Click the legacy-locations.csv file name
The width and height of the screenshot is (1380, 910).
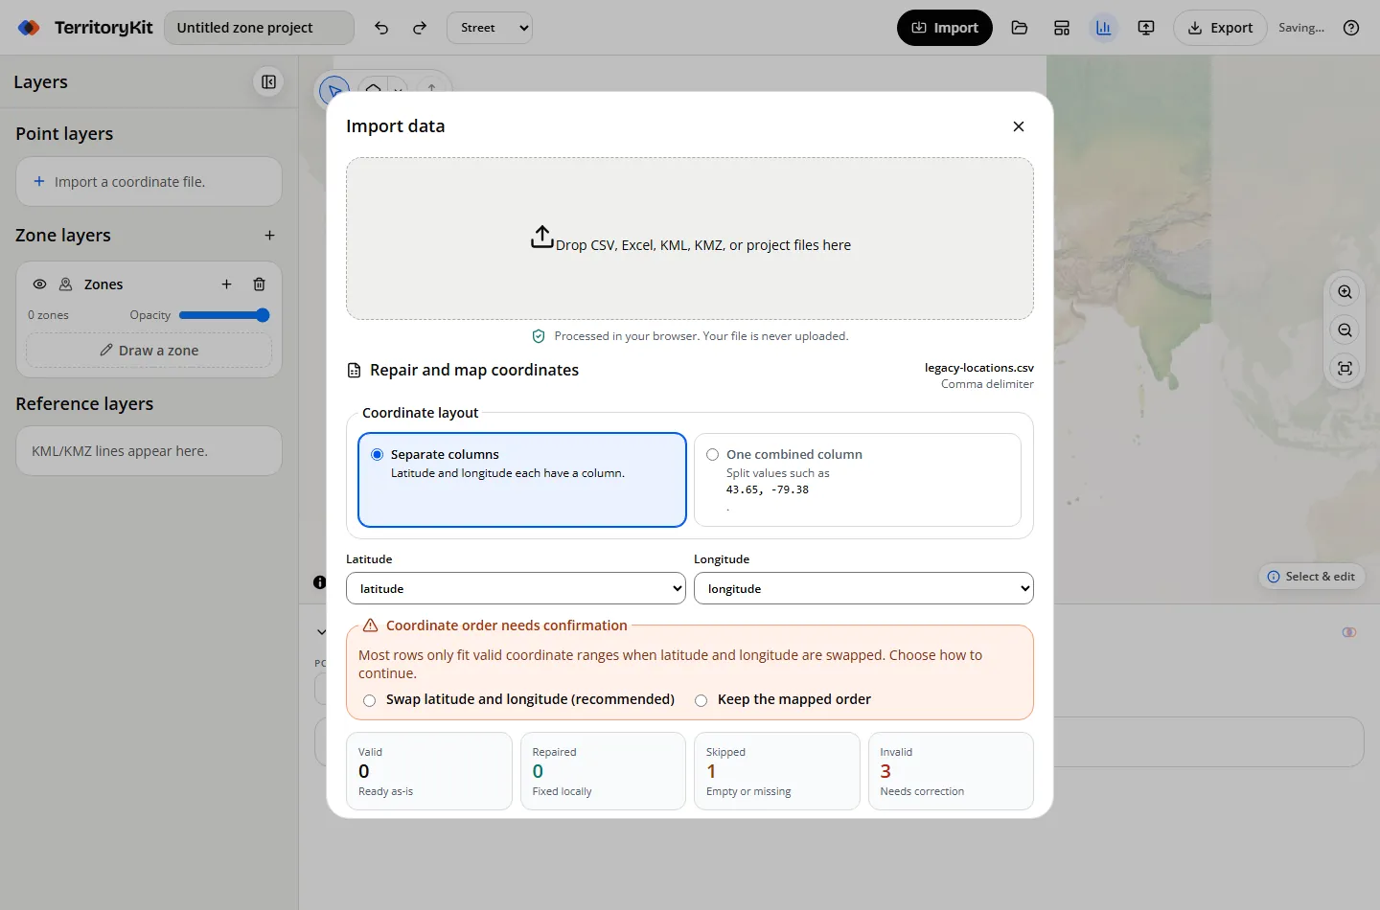tap(979, 368)
